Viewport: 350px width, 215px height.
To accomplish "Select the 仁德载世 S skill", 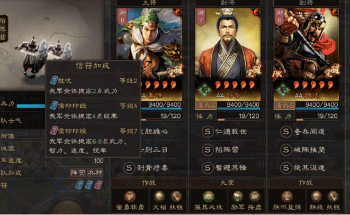I will pyautogui.click(x=225, y=132).
